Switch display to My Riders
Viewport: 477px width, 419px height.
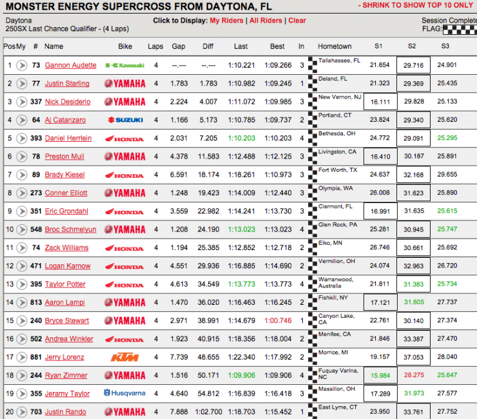(x=227, y=21)
